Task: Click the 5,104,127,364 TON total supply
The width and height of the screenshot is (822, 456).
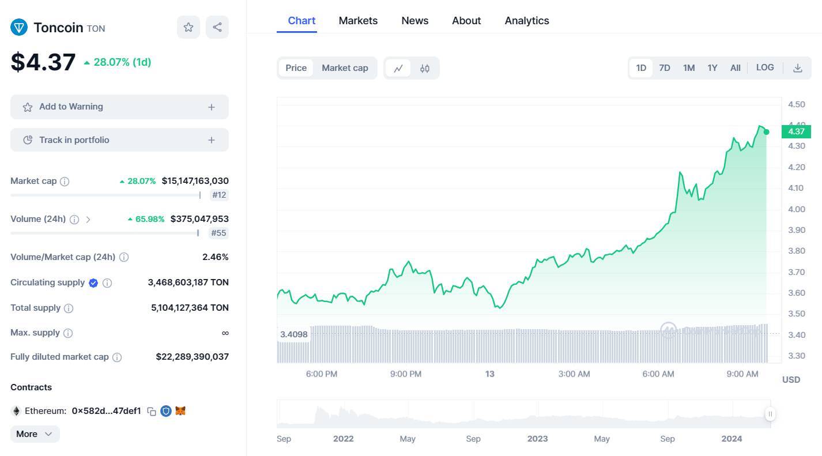Action: click(190, 308)
